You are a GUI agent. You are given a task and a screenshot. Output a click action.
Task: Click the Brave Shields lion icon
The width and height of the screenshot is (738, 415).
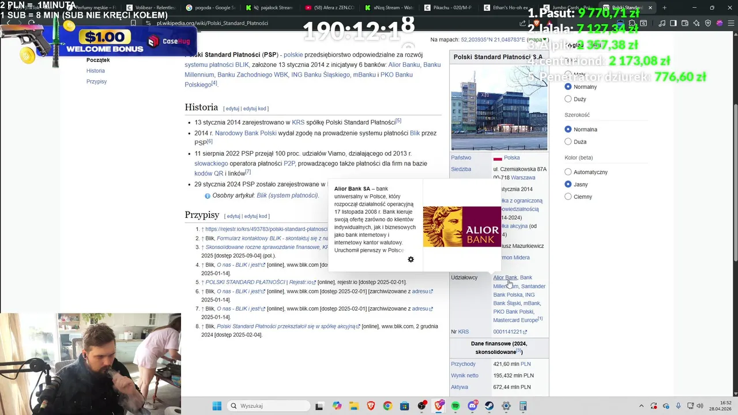tap(536, 23)
